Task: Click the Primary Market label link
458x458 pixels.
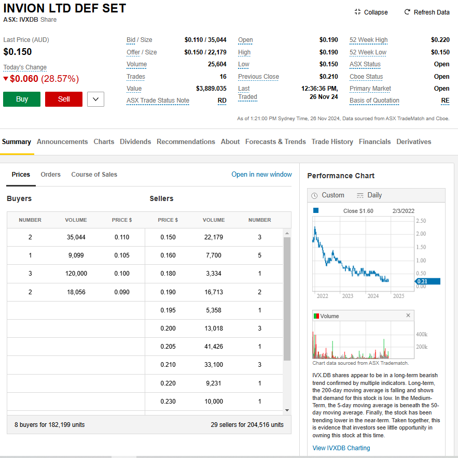Action: pyautogui.click(x=370, y=89)
